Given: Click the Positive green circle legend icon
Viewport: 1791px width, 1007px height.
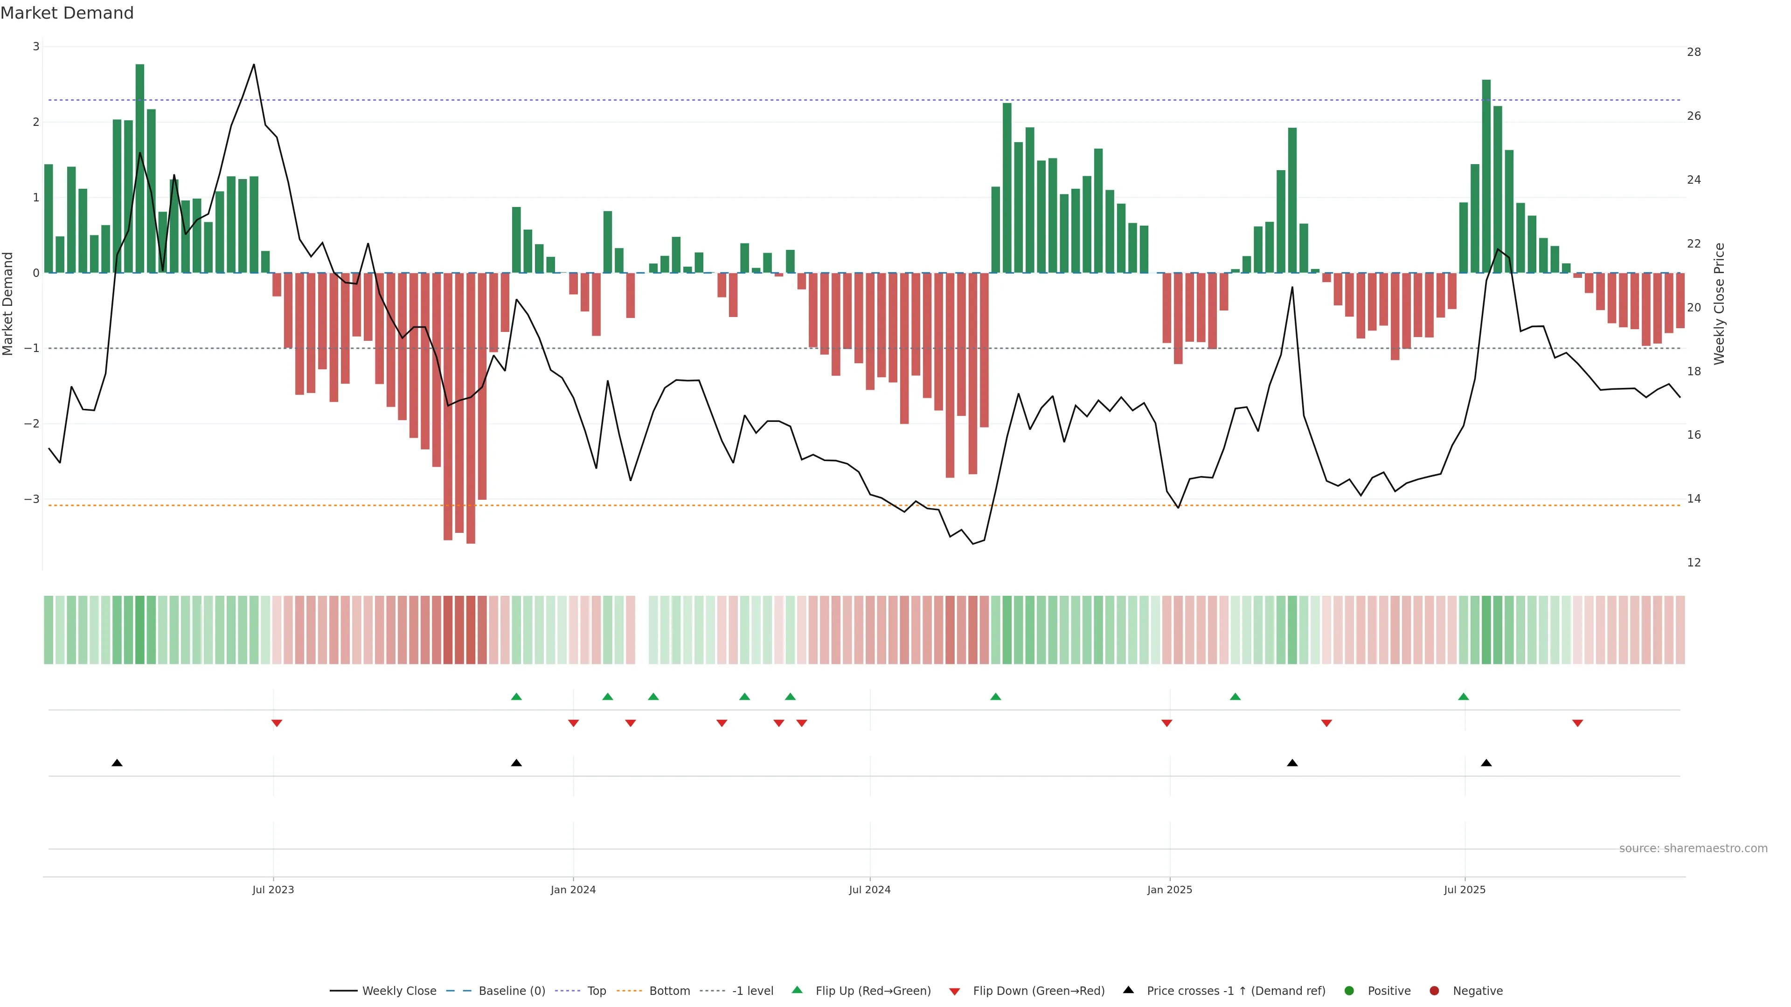Looking at the screenshot, I should (x=1349, y=991).
